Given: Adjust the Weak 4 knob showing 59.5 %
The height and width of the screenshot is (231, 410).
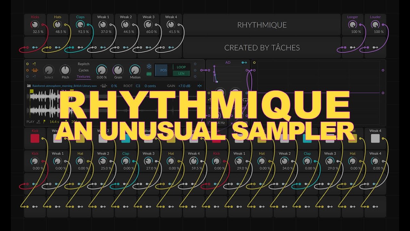Looking at the screenshot, I should (x=193, y=161).
